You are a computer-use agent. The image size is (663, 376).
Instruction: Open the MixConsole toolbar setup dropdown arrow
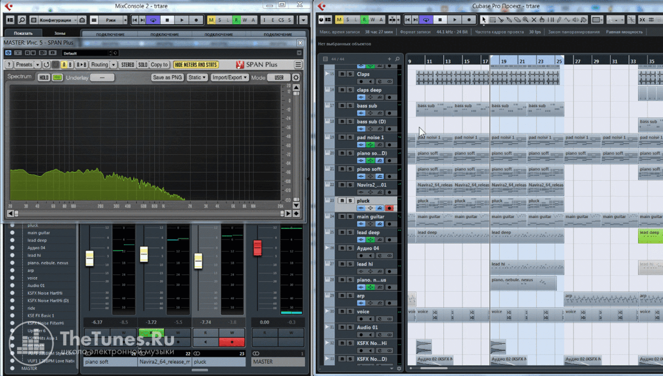pos(303,20)
